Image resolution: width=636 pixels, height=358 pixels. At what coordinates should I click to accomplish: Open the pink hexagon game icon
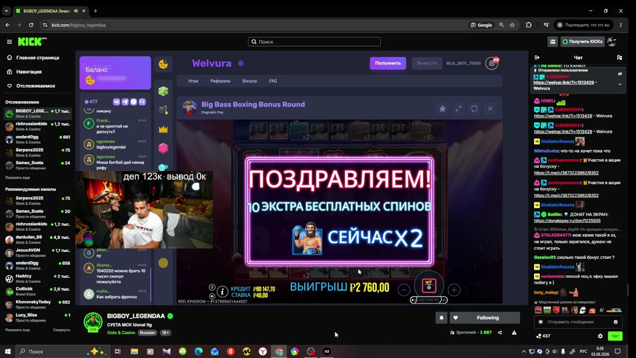pos(163,148)
